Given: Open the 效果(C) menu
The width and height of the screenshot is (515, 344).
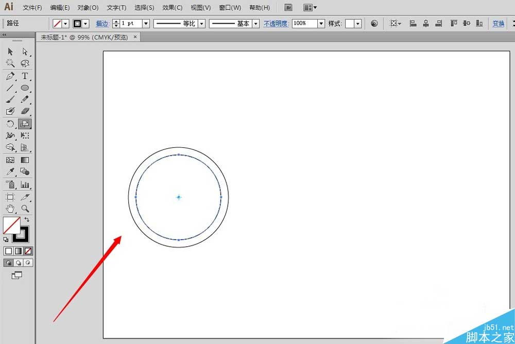Looking at the screenshot, I should coord(173,8).
